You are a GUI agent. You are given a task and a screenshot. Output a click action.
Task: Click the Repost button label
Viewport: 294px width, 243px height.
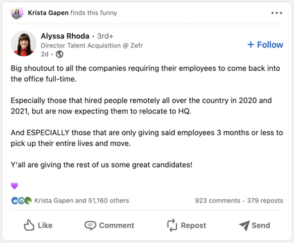(x=193, y=225)
